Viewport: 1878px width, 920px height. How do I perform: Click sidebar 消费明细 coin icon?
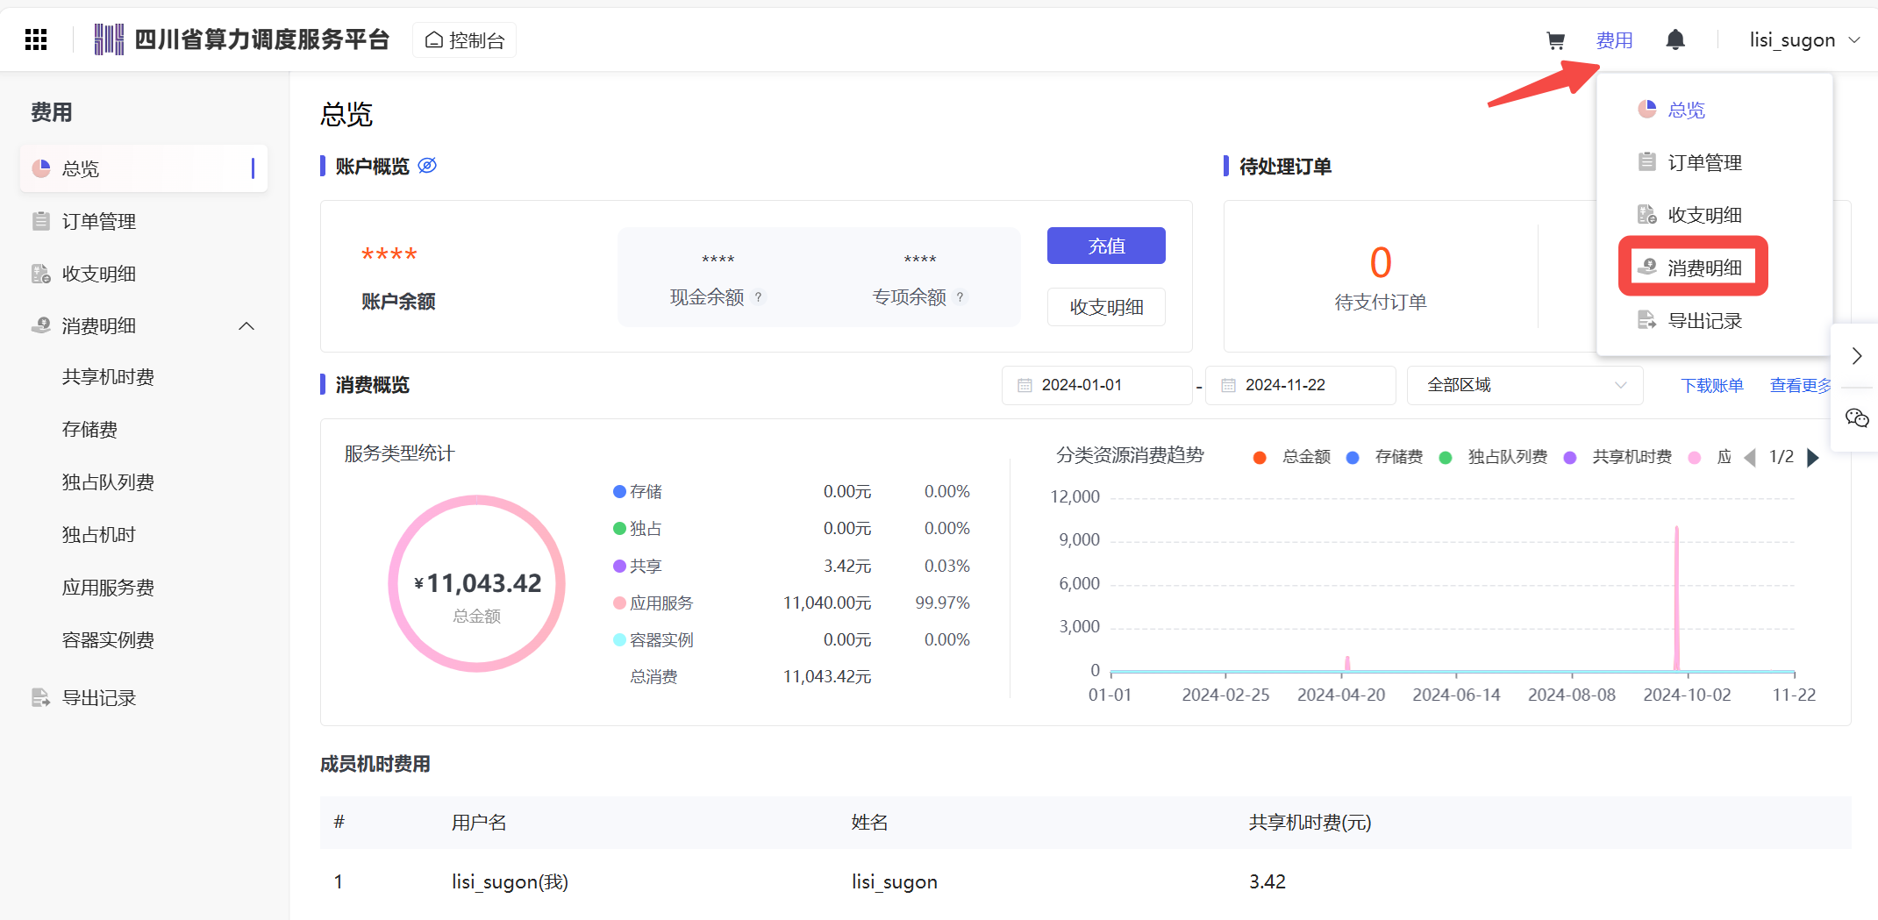(x=40, y=325)
